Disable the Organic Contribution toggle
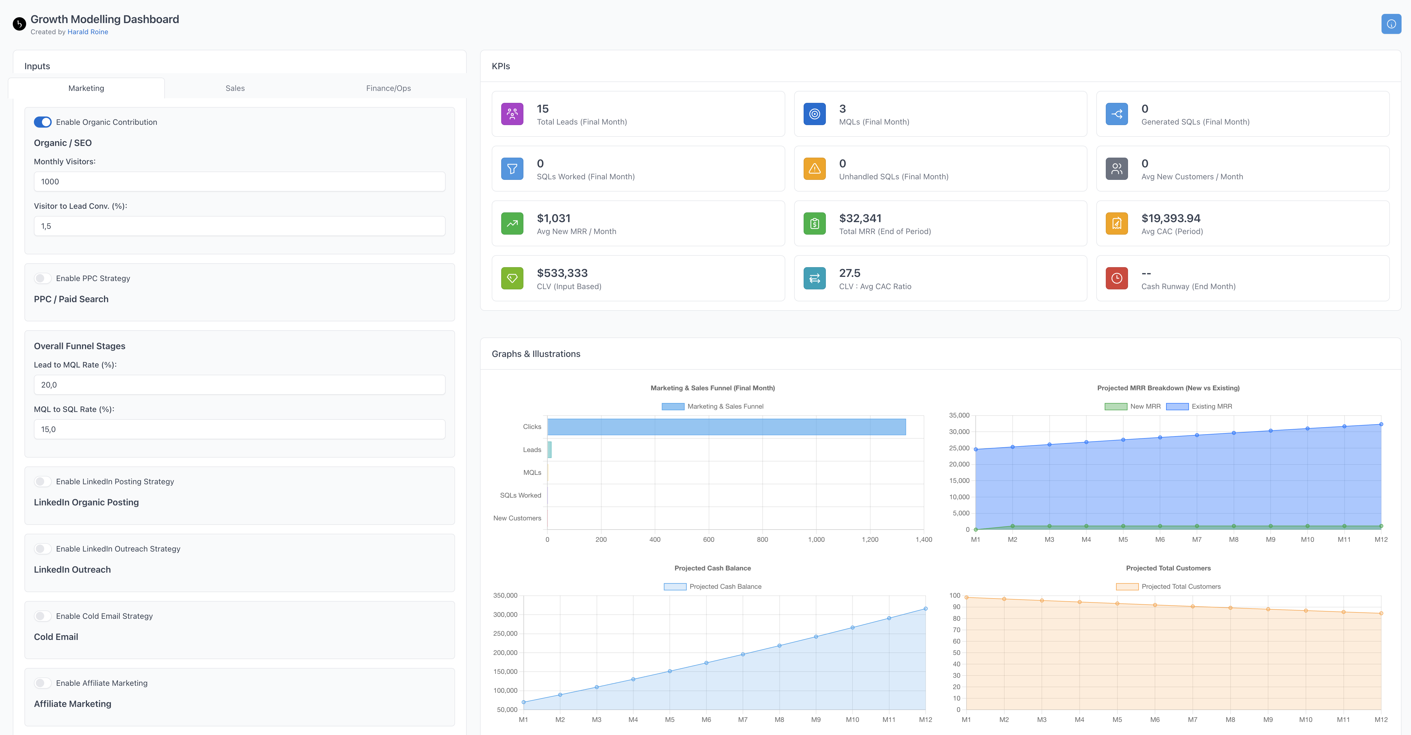Screen dimensions: 1411x735 (43, 122)
